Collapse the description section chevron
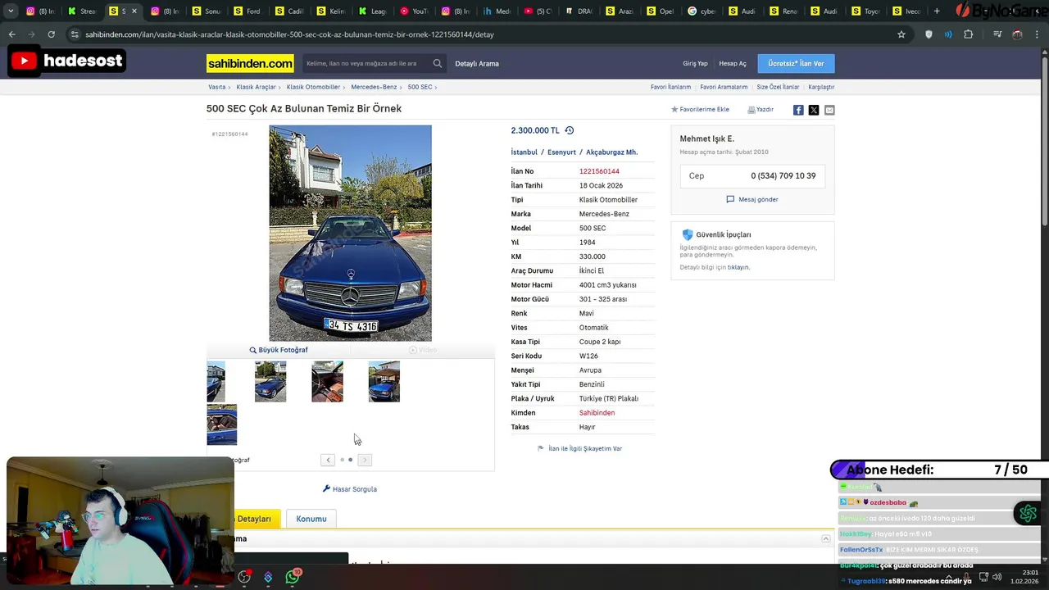 click(x=825, y=538)
